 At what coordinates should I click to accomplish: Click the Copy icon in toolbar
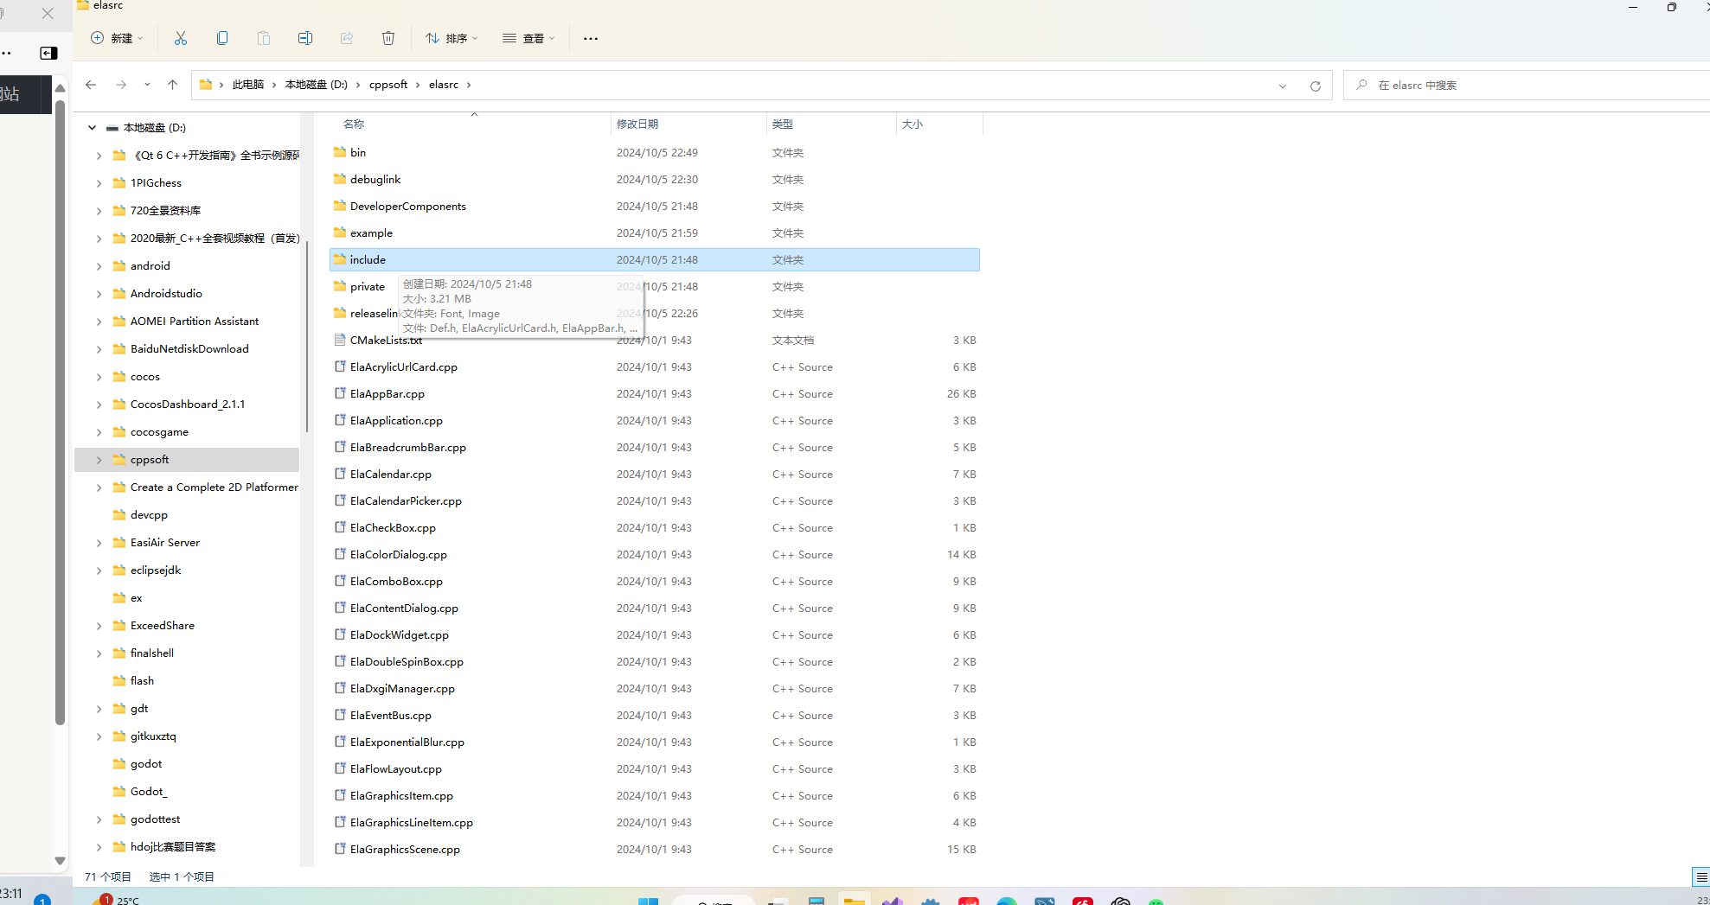[222, 38]
